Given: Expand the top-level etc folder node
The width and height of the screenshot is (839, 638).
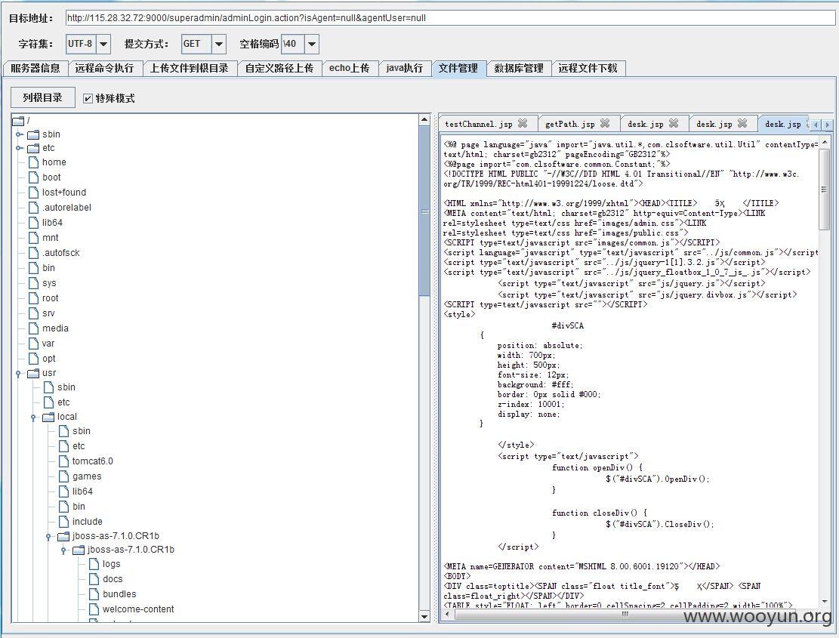Looking at the screenshot, I should pos(19,147).
